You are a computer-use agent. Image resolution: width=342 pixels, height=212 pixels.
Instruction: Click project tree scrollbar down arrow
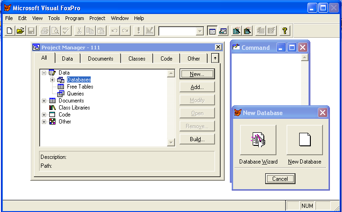[171, 143]
